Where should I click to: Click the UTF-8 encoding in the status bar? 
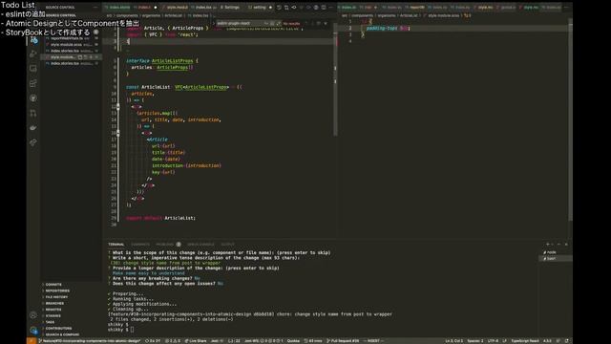click(493, 341)
